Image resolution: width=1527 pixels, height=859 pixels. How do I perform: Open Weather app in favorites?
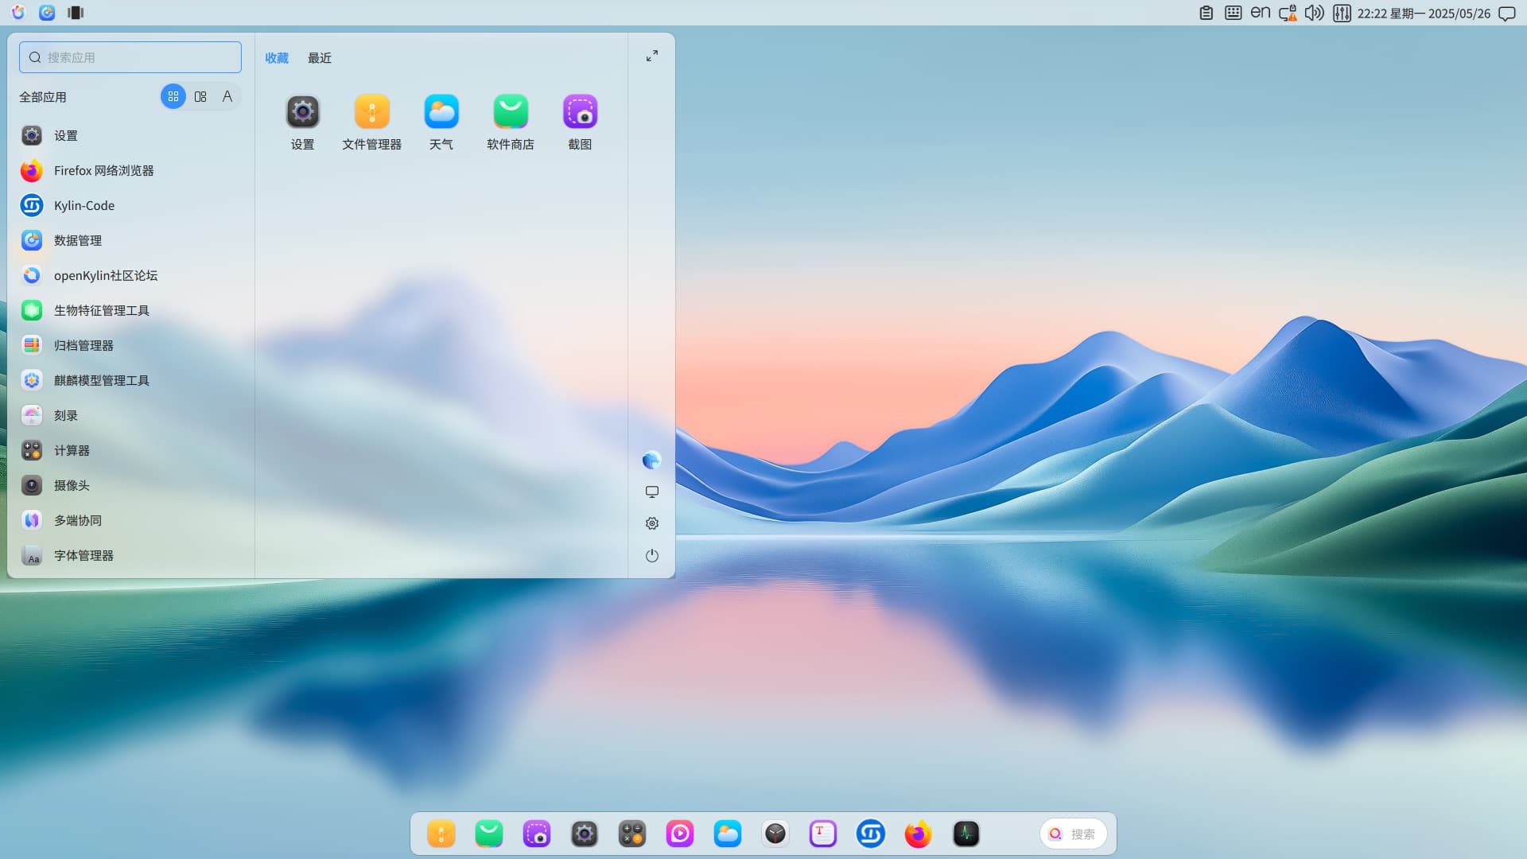441,121
